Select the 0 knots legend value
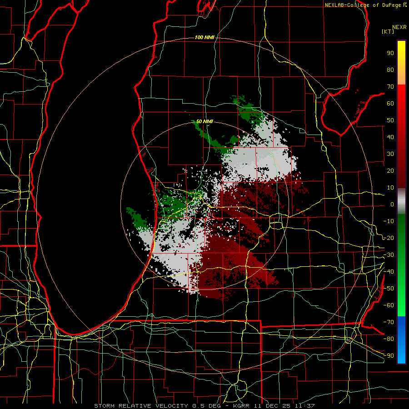 point(392,204)
